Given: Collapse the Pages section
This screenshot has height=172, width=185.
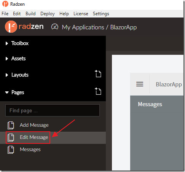Looking at the screenshot, I should coord(14,92).
